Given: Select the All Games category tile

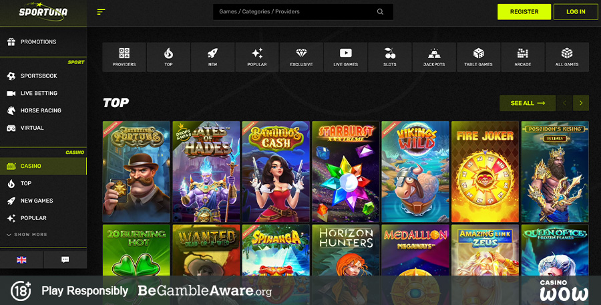Looking at the screenshot, I should pos(567,57).
